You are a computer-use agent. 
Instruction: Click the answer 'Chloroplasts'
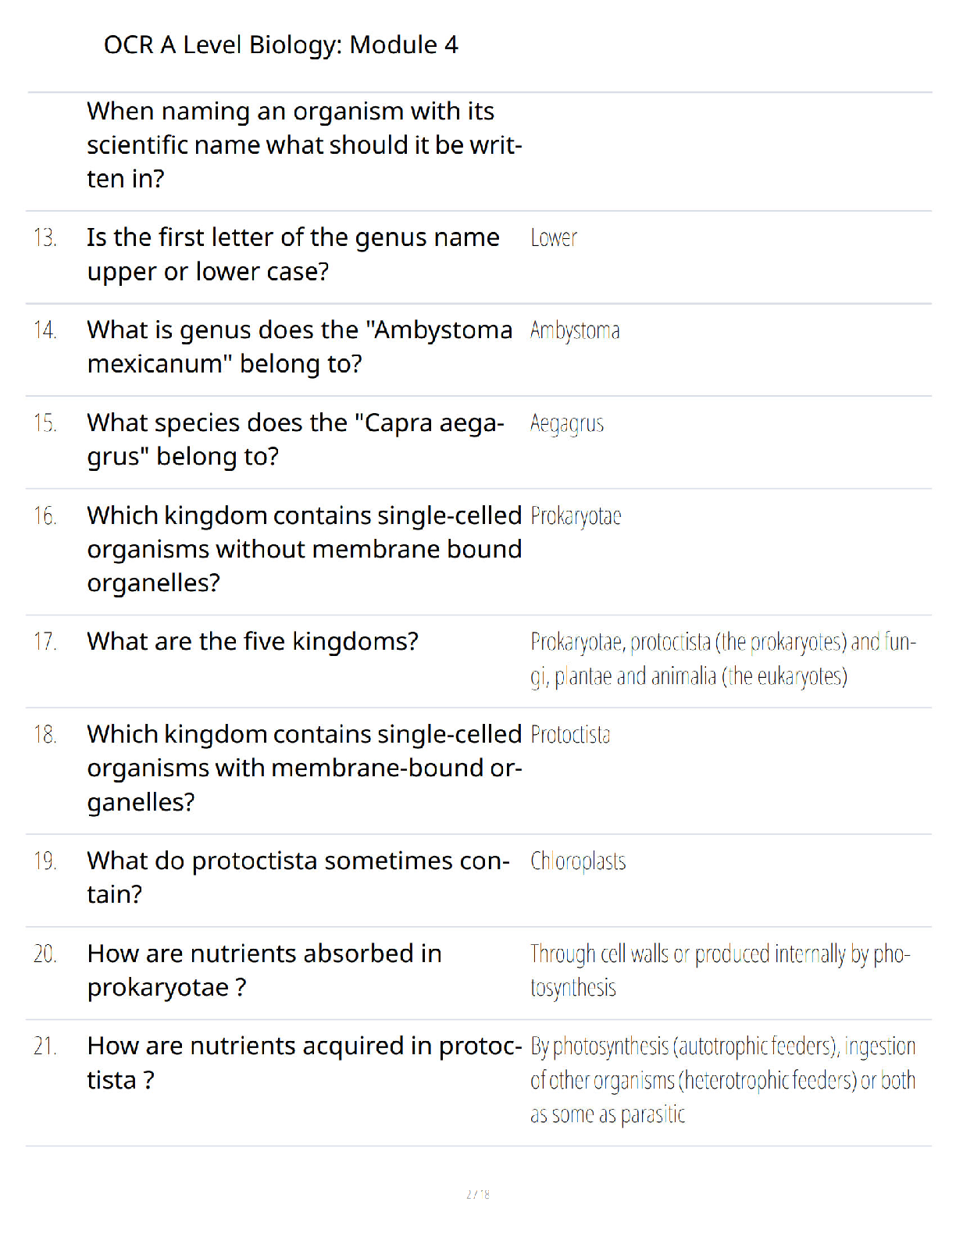click(x=578, y=861)
